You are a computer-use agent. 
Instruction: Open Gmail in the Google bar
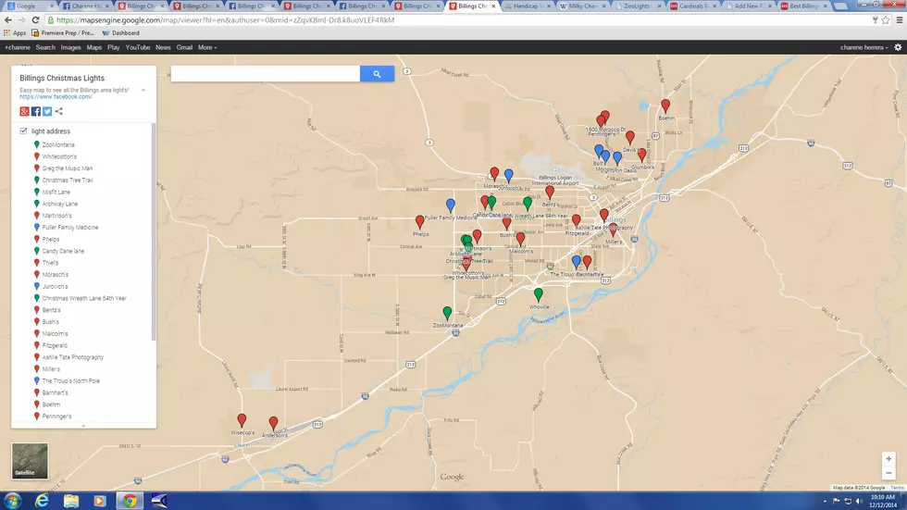pyautogui.click(x=184, y=47)
